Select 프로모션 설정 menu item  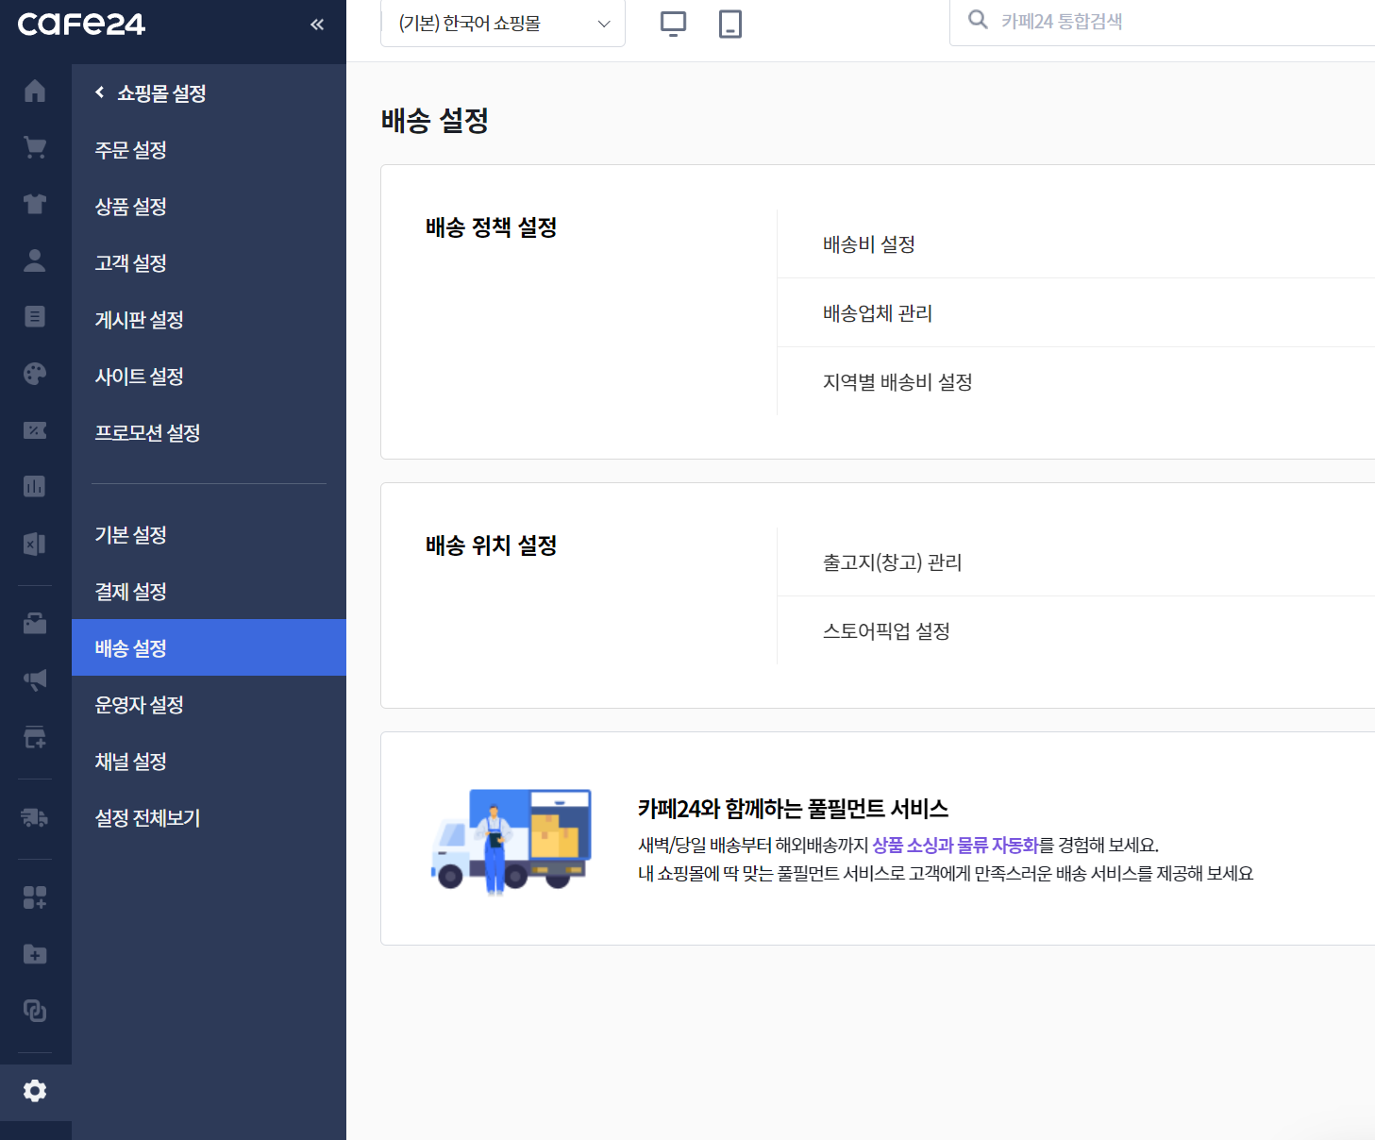(209, 432)
